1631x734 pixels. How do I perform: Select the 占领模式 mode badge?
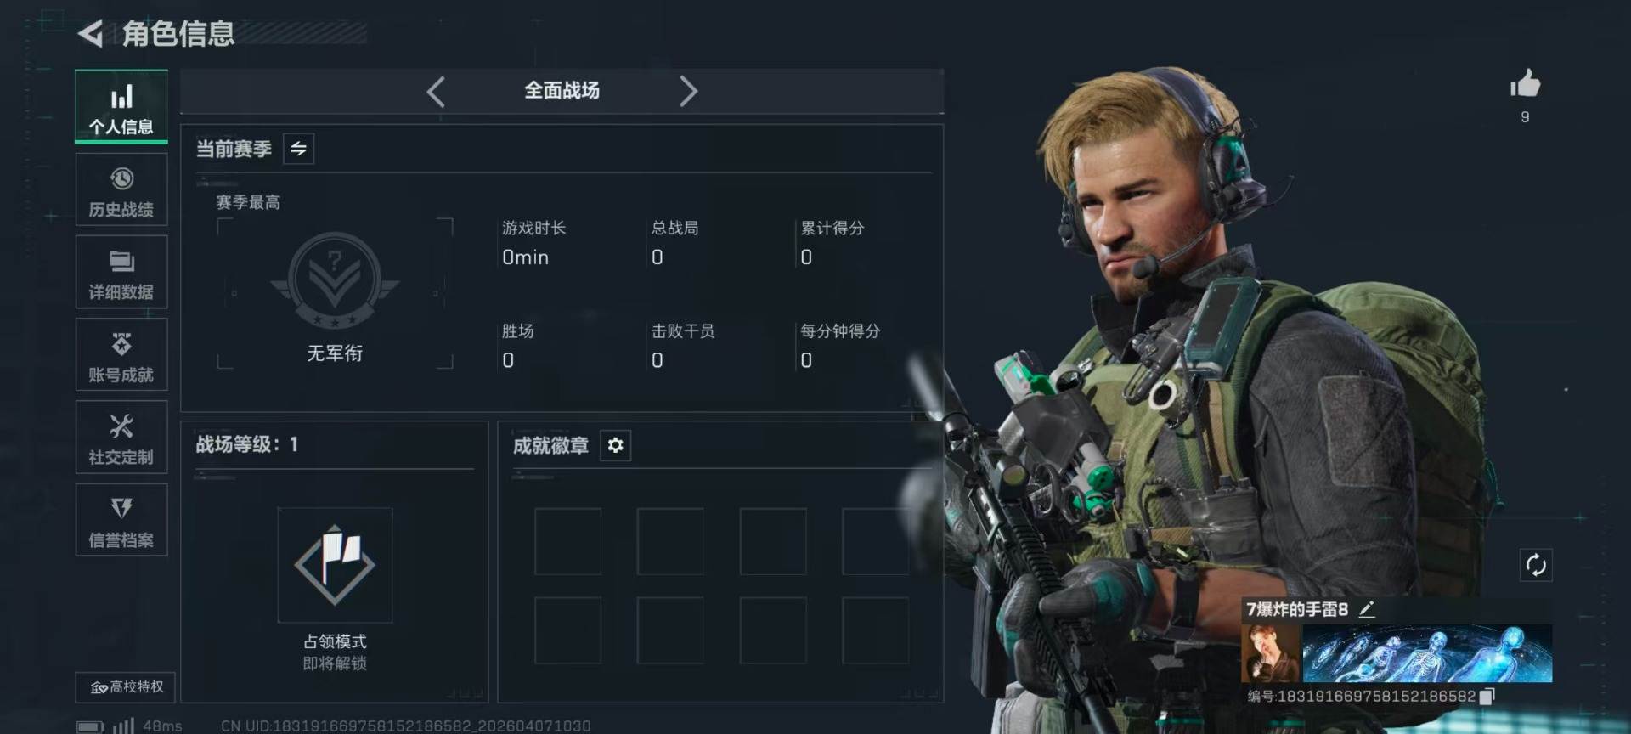point(335,565)
